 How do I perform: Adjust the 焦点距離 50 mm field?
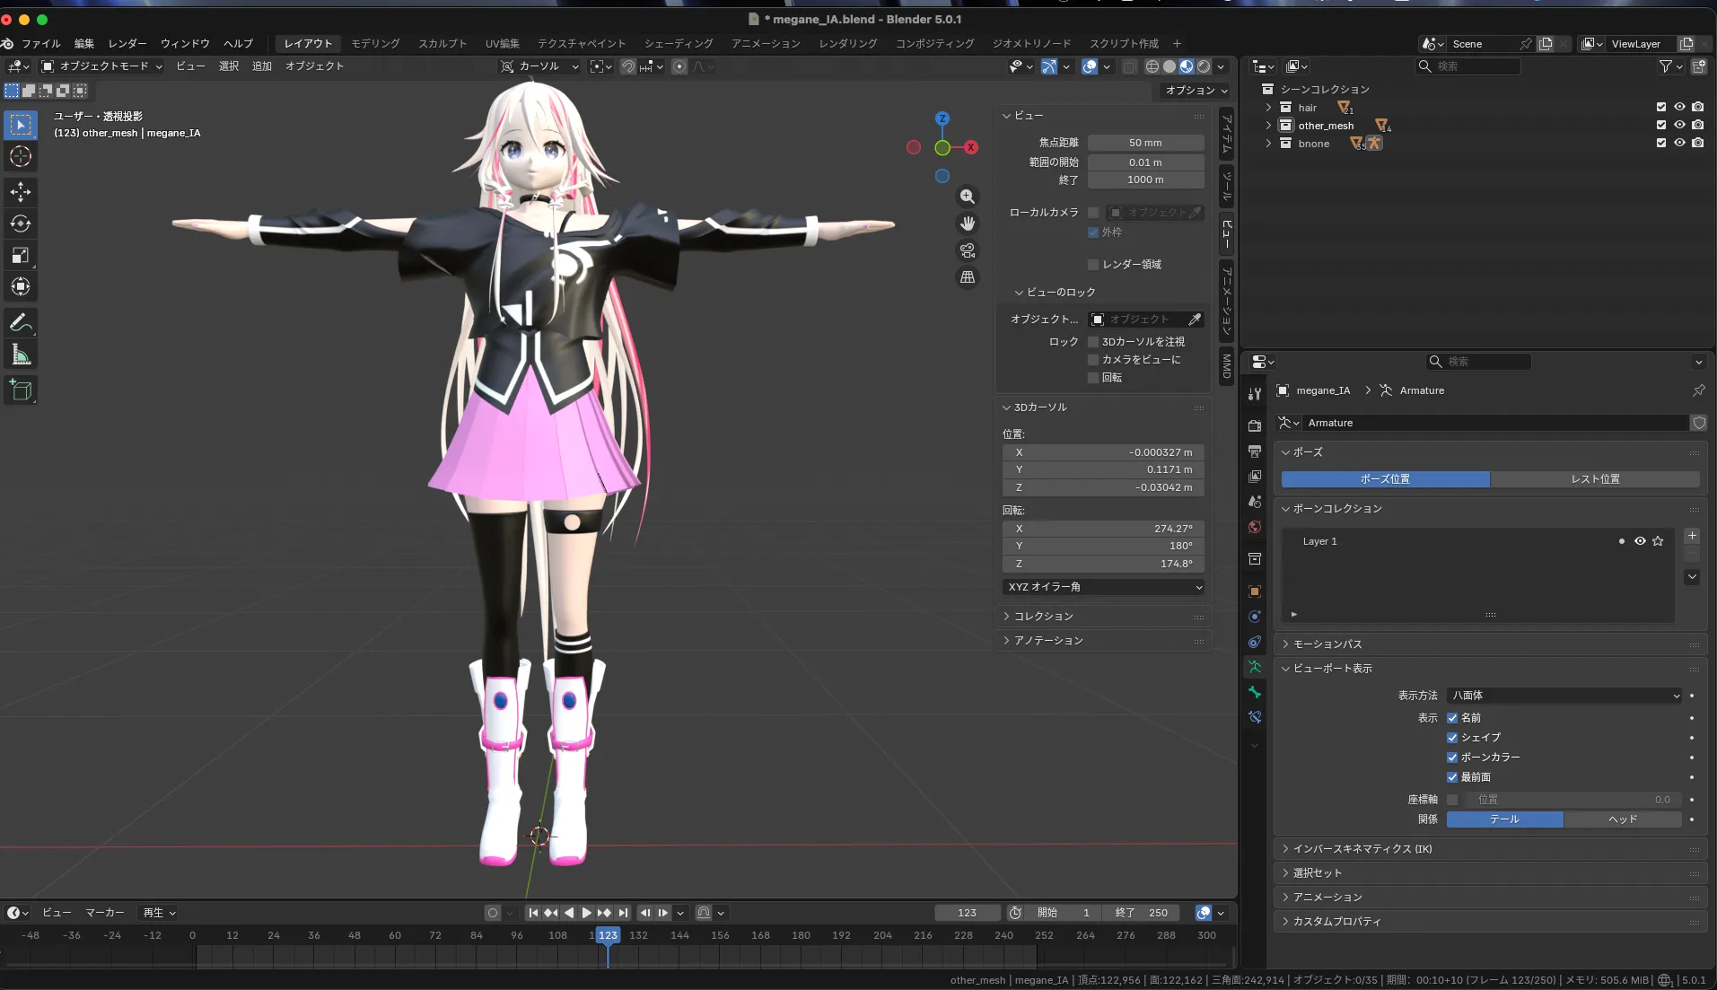tap(1145, 143)
